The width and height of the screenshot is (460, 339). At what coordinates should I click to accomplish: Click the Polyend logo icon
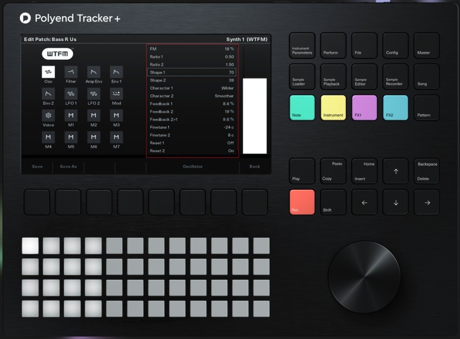click(x=25, y=18)
